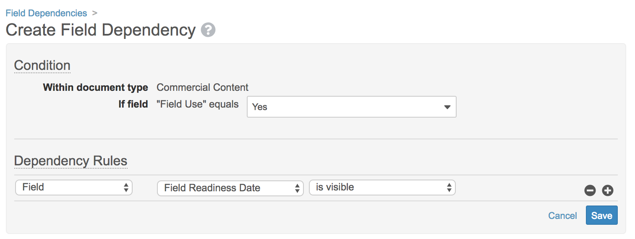Image resolution: width=635 pixels, height=239 pixels.
Task: Open the help icon beside Create Field Dependency
Action: (208, 30)
